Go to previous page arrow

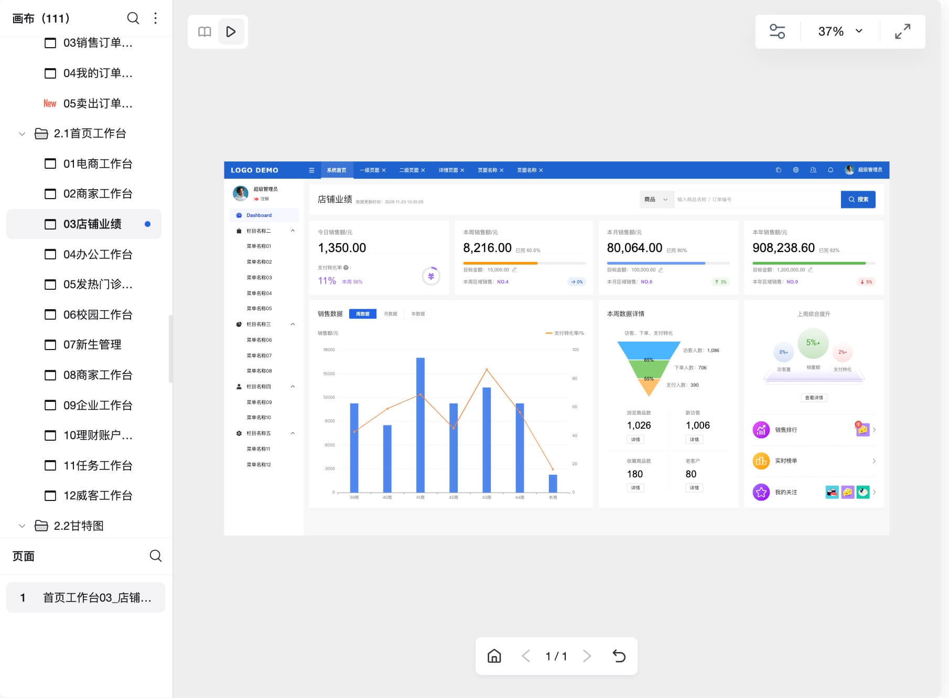click(x=526, y=656)
